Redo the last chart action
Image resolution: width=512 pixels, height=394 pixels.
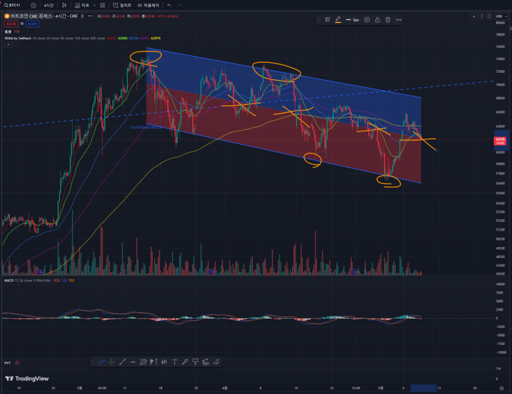point(179,5)
